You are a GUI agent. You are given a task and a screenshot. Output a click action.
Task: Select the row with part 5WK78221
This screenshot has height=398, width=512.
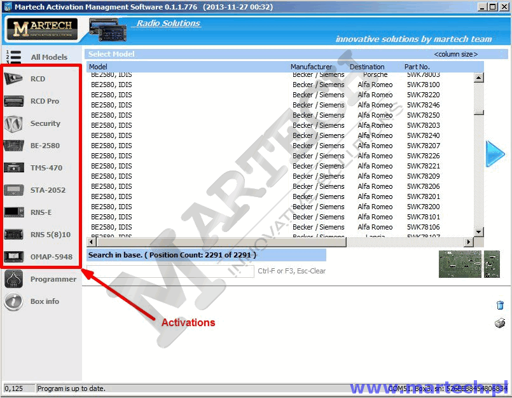tap(280, 166)
